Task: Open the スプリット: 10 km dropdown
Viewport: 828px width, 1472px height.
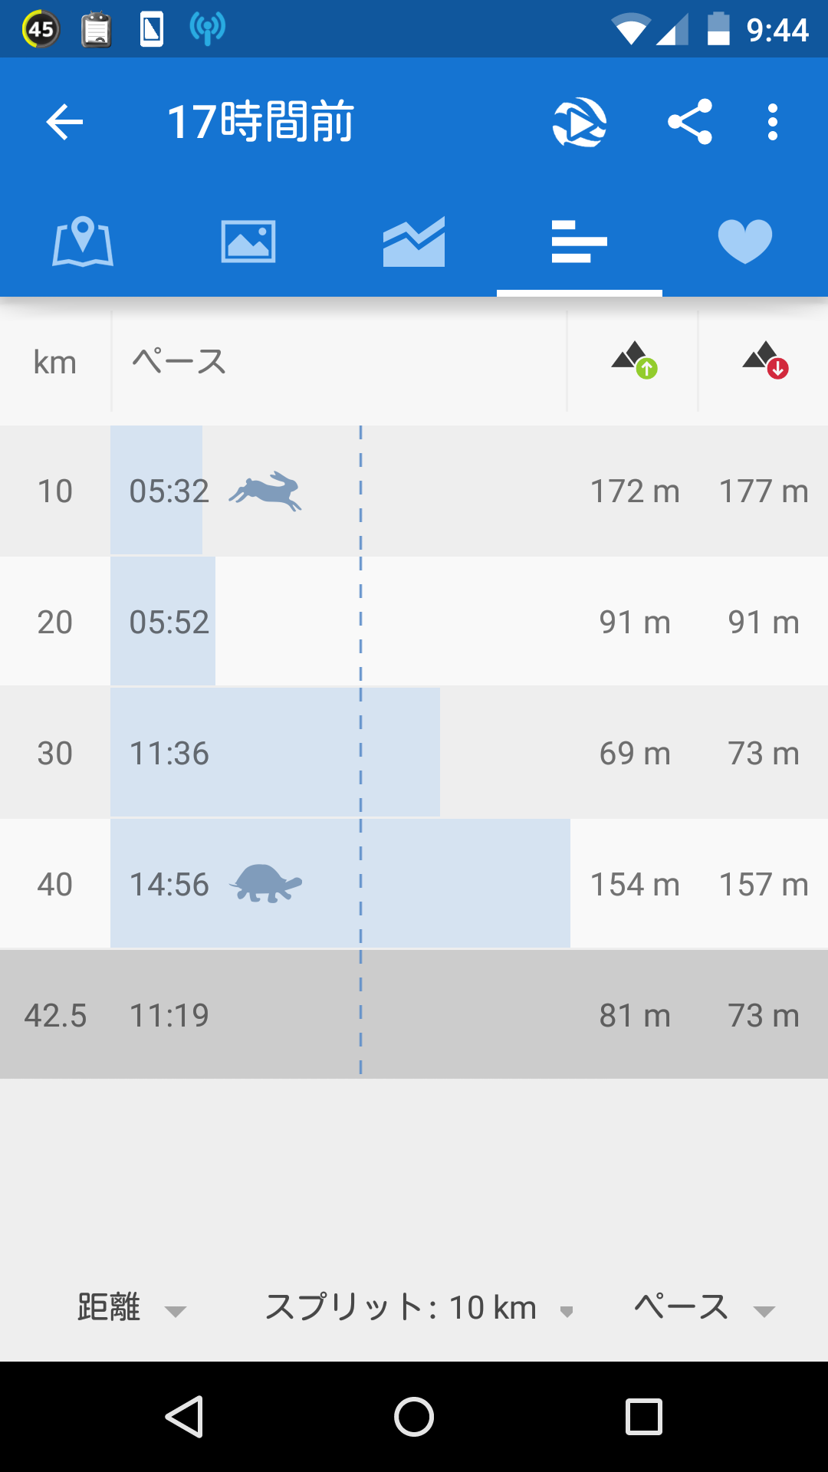Action: 419,1308
